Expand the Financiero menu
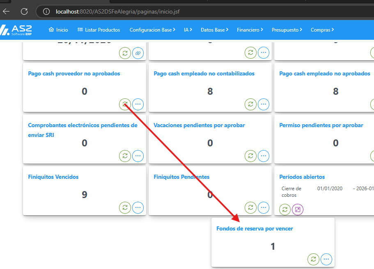Screen dimensions: 374x269 click(x=250, y=30)
